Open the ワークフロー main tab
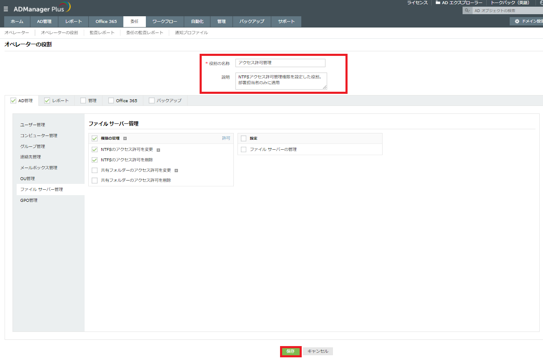The width and height of the screenshot is (543, 359). coord(165,22)
